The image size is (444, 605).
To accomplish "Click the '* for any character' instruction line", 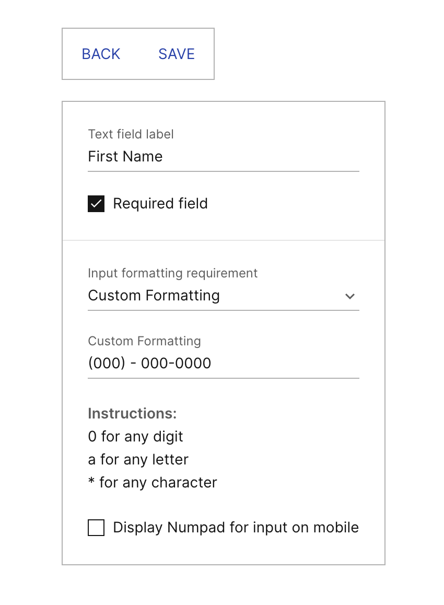I will 152,482.
